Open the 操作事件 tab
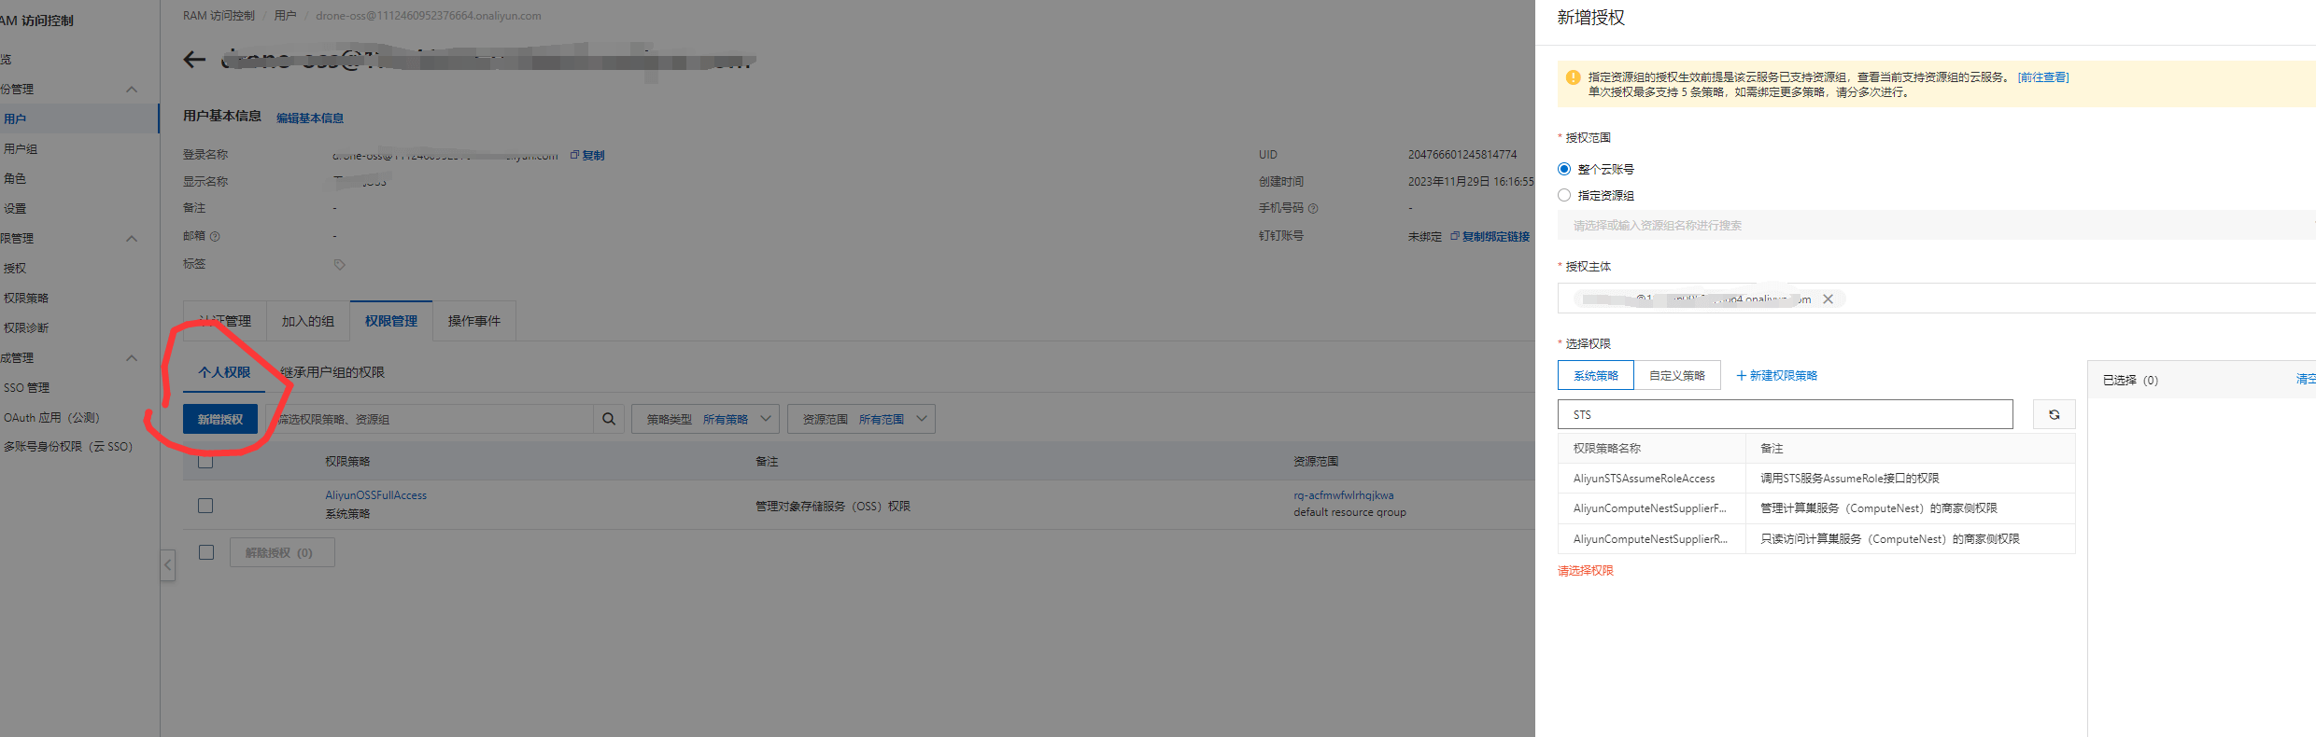Viewport: 2316px width, 737px height. click(x=473, y=321)
